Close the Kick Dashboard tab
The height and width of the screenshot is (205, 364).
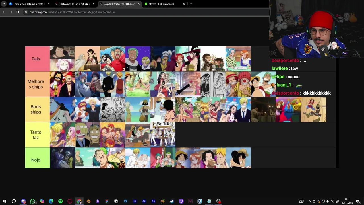184,4
